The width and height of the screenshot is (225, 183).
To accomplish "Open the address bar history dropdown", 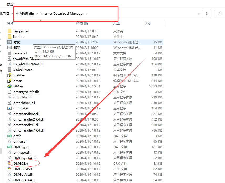I will coord(199,14).
